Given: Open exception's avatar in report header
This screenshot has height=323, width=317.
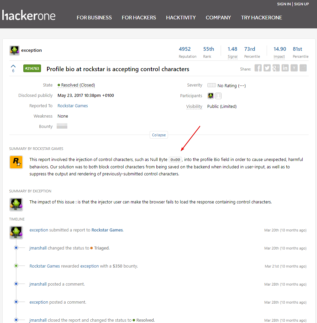Looking at the screenshot, I should (x=14, y=50).
